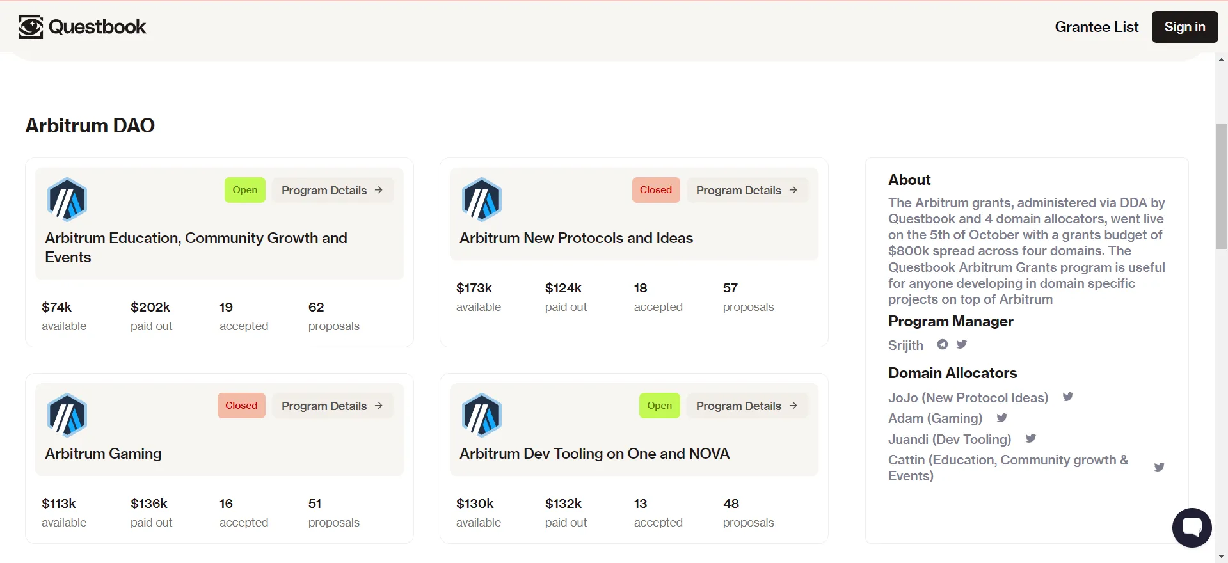1228x563 pixels.
Task: Click the $74k available value
Action: (57, 307)
